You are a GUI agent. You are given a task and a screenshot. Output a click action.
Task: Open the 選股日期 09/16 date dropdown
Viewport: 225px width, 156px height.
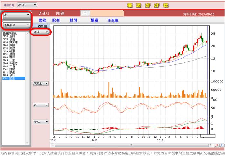27,5
